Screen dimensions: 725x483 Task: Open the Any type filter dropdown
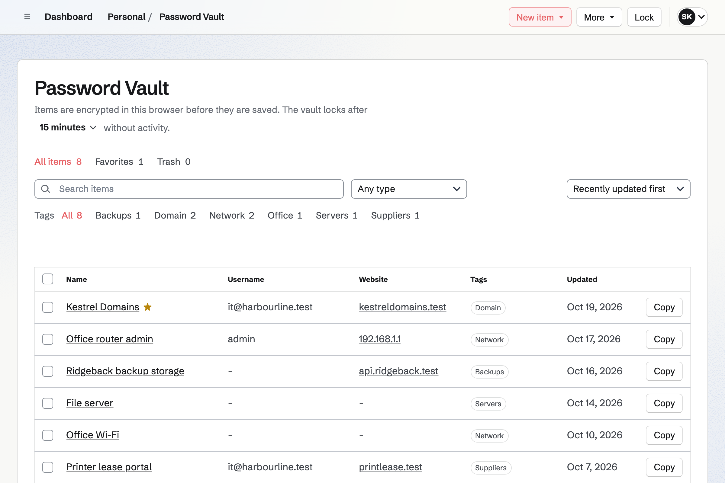(409, 189)
